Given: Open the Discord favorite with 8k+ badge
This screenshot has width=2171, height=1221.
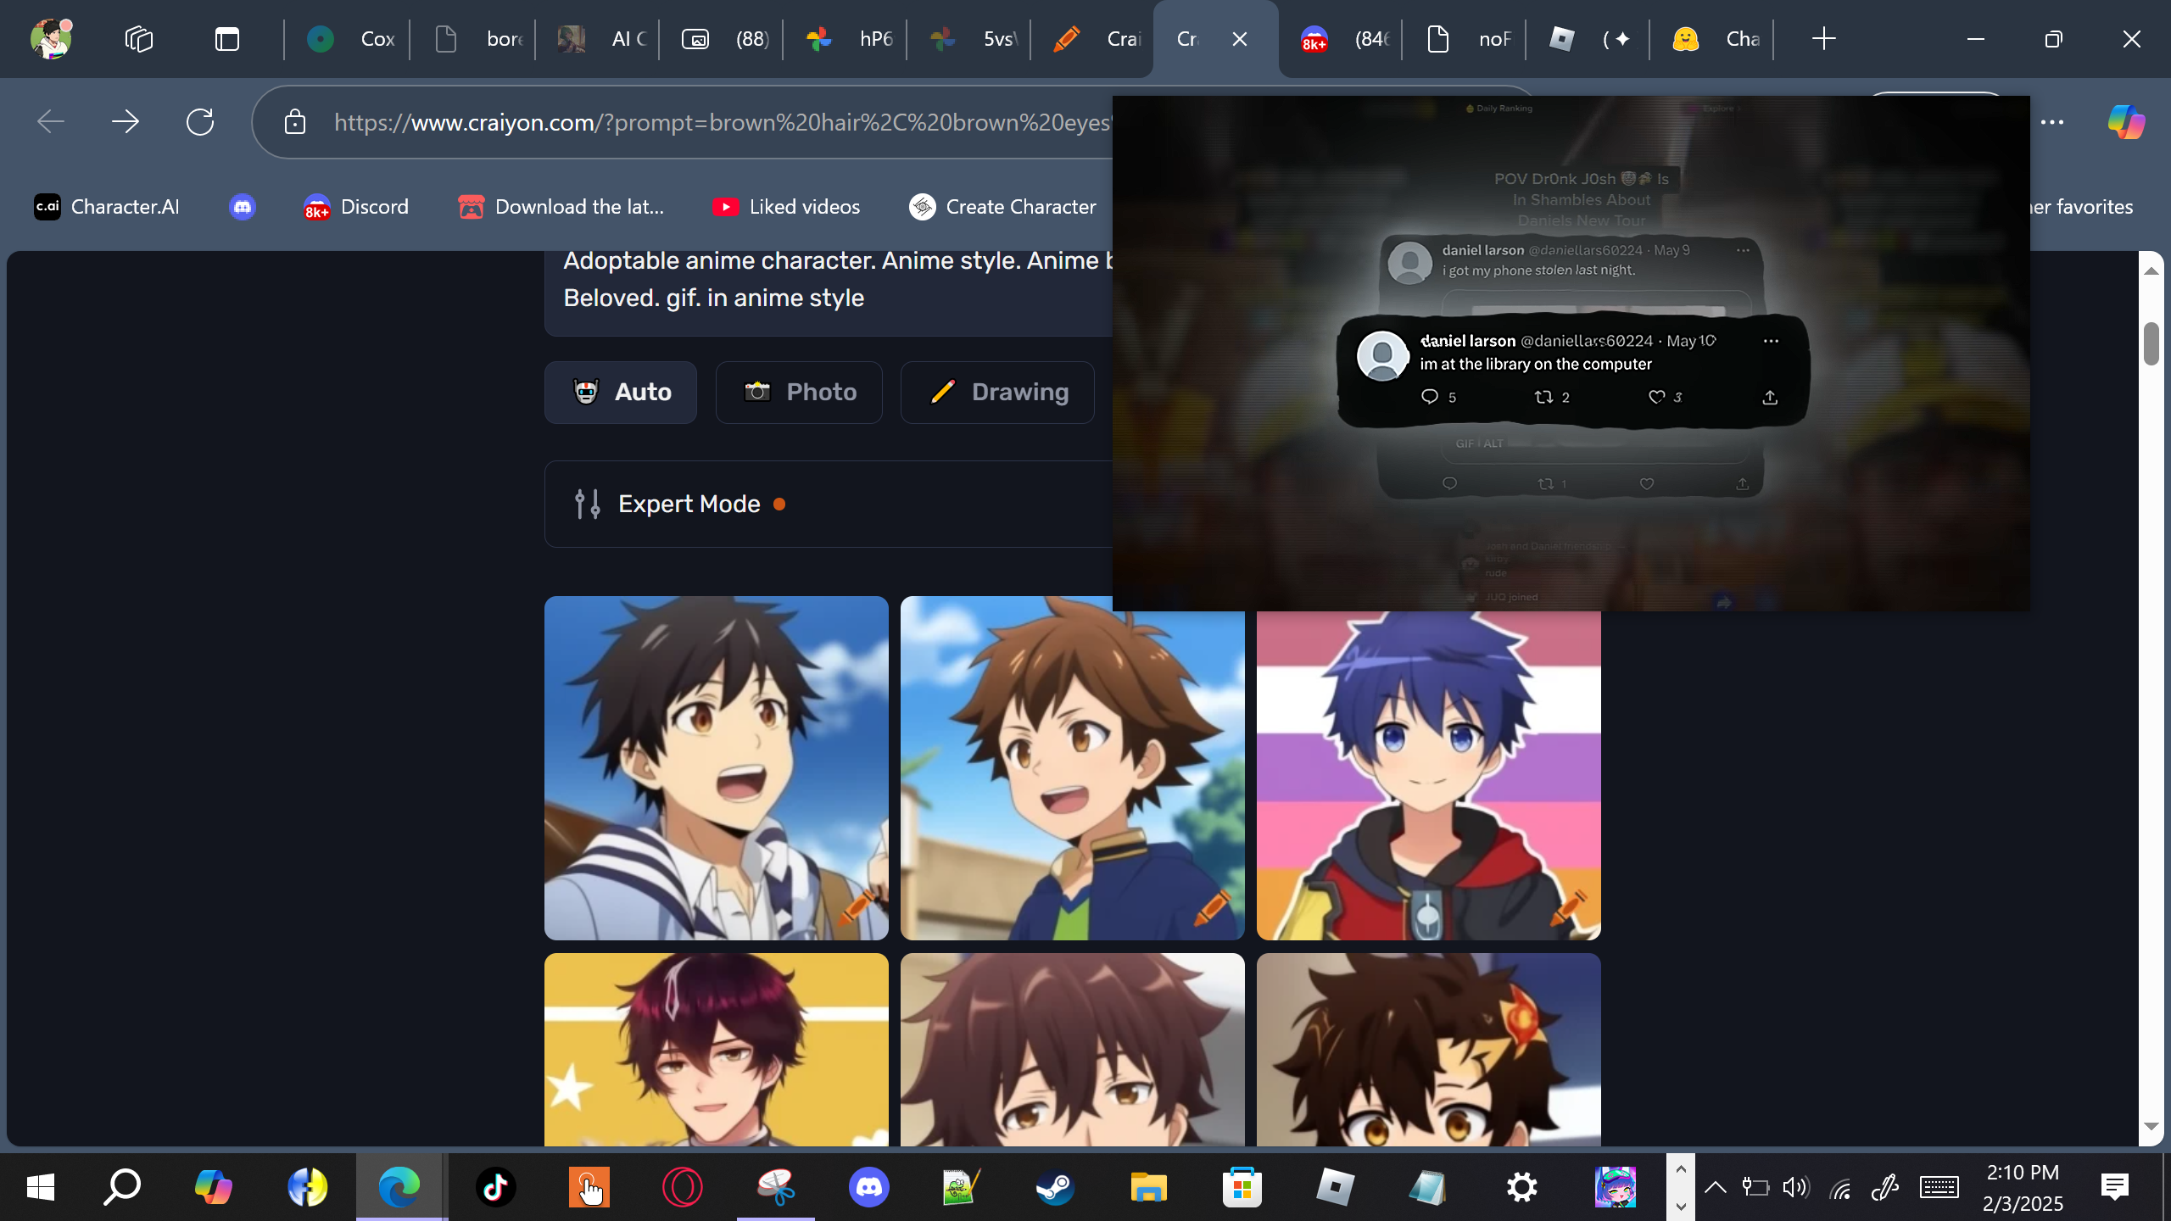Looking at the screenshot, I should click(x=356, y=207).
